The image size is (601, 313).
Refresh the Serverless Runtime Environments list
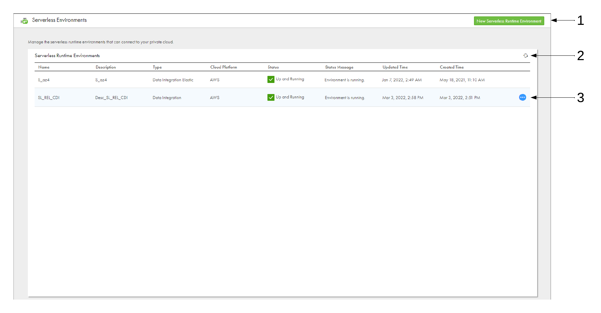coord(525,56)
